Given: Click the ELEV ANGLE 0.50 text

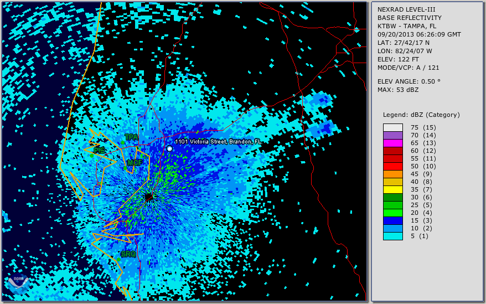Looking at the screenshot, I should [409, 81].
